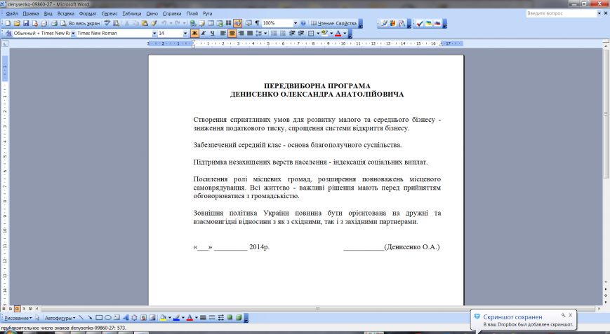Image resolution: width=610 pixels, height=334 pixels.
Task: Choose line style icon on drawing toolbar
Action: point(203,318)
